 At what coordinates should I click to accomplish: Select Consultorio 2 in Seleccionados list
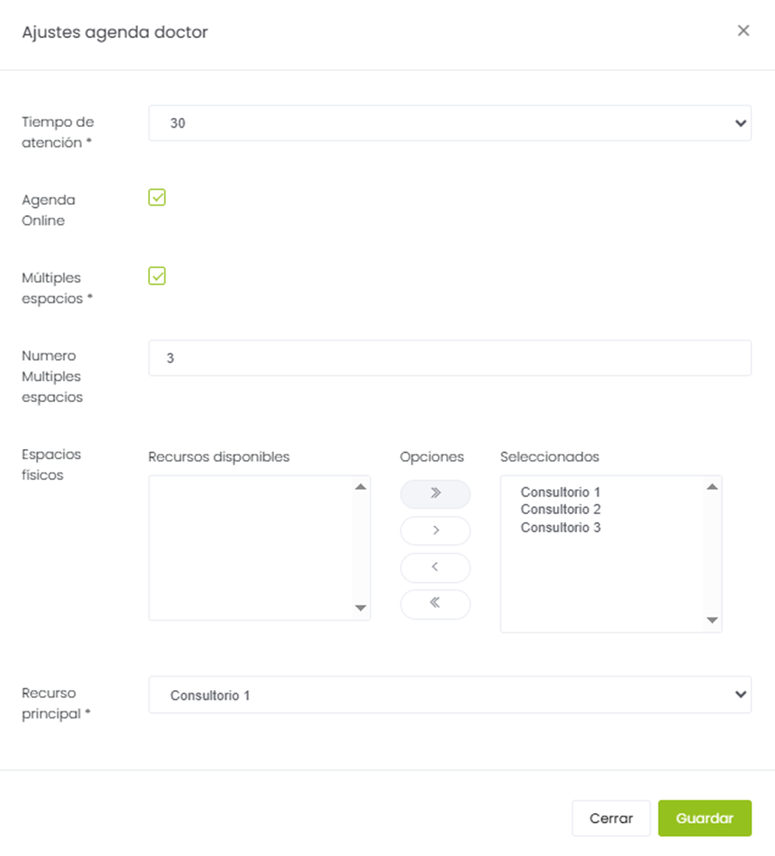561,510
